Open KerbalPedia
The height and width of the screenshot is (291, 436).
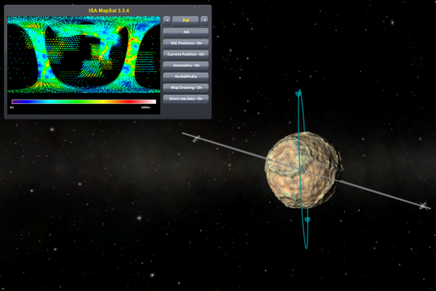[186, 76]
